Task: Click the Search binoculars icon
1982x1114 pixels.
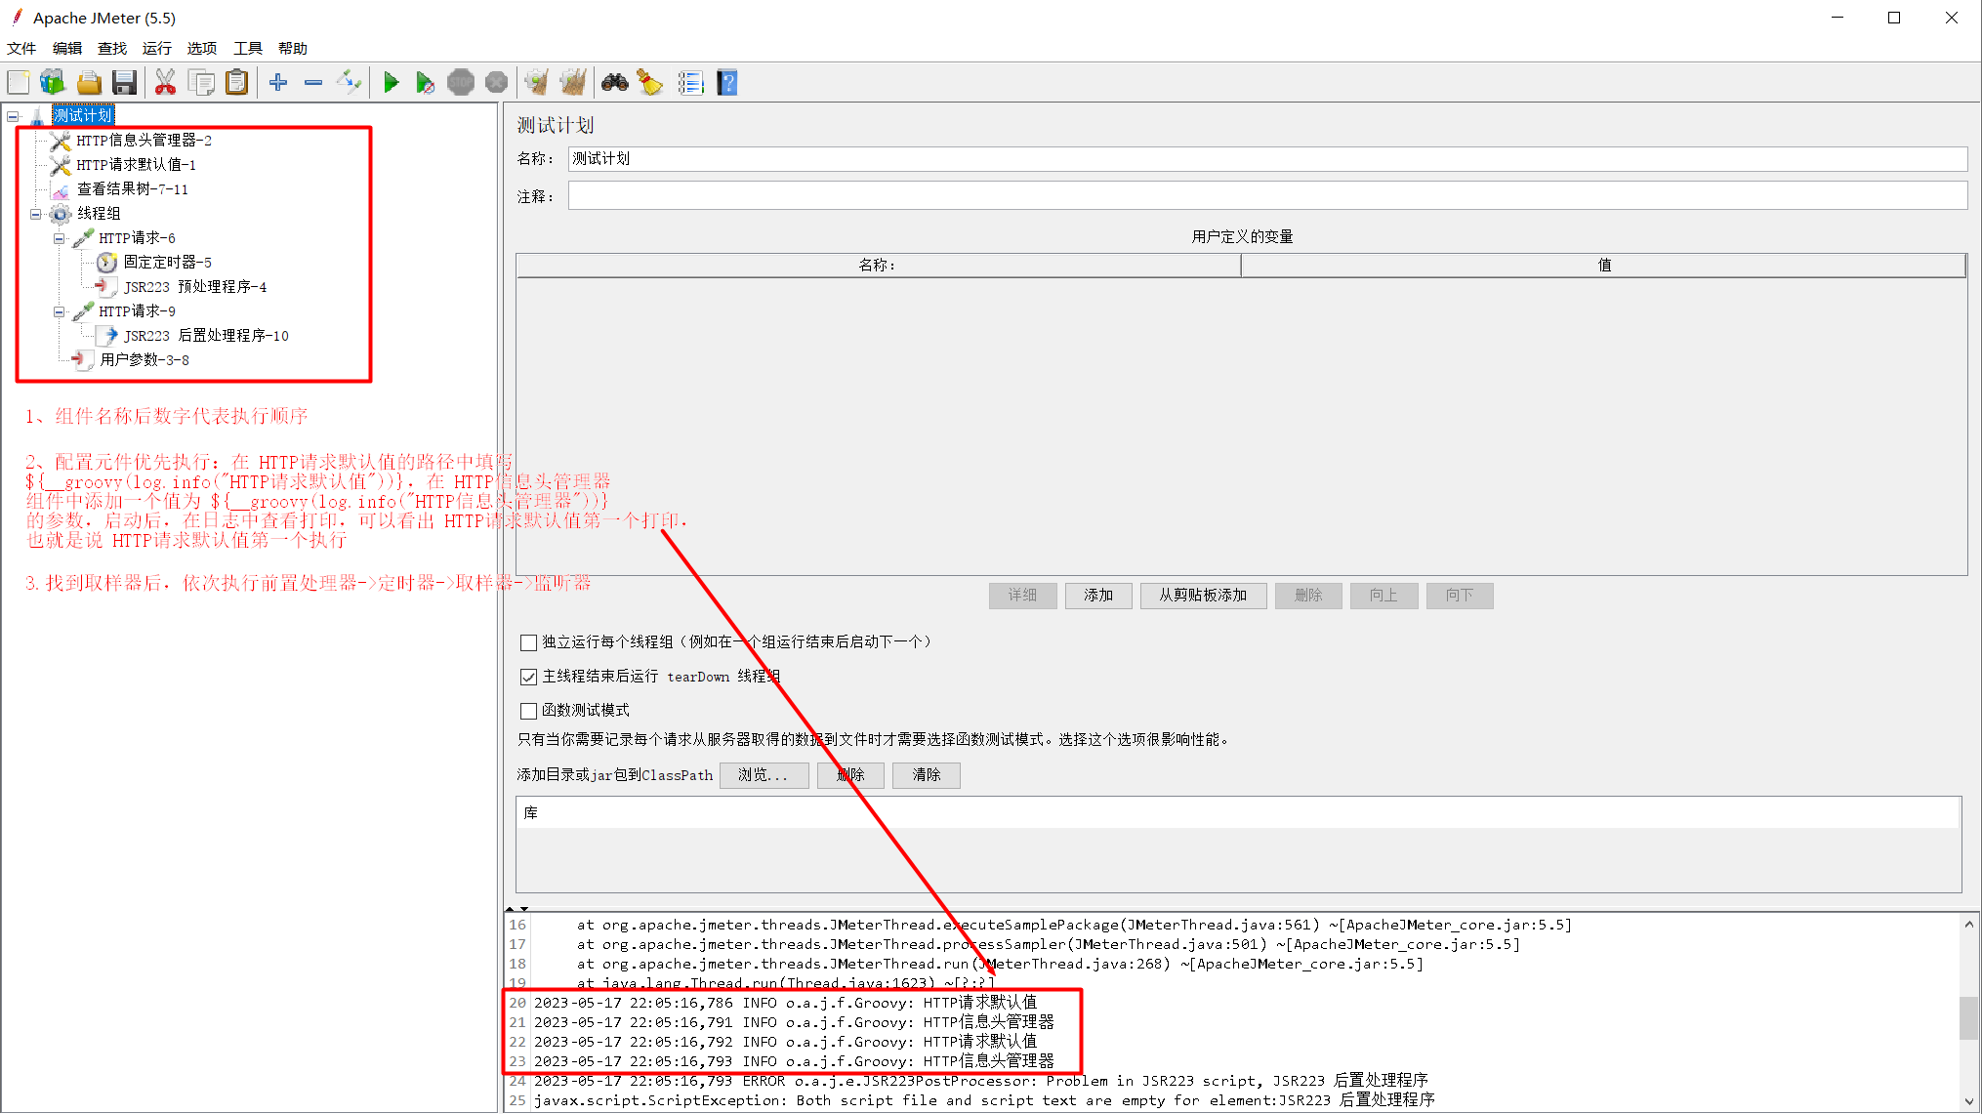Action: [614, 83]
